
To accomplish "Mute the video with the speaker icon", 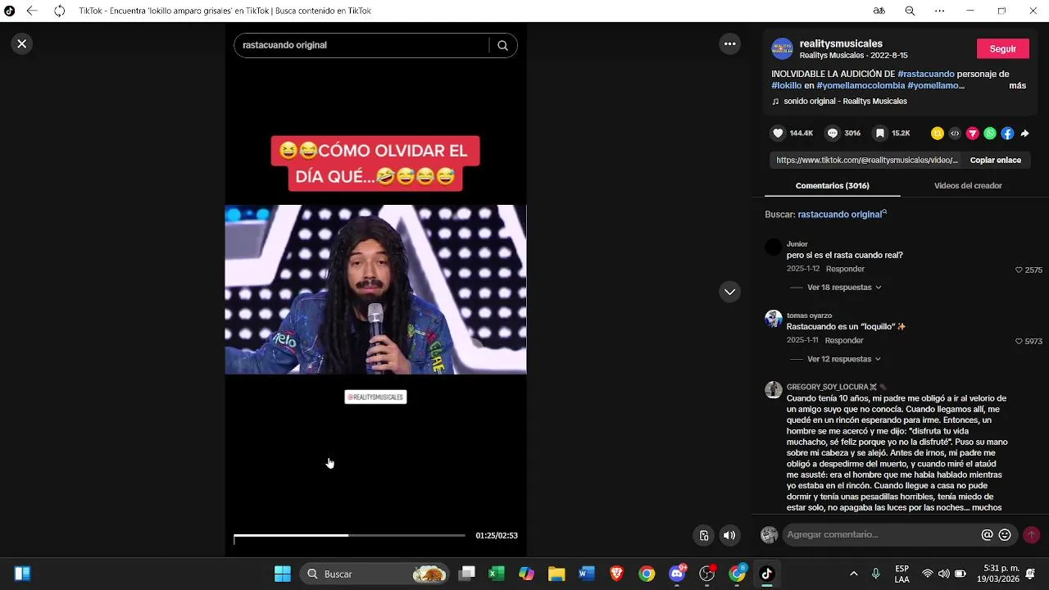I will point(729,536).
